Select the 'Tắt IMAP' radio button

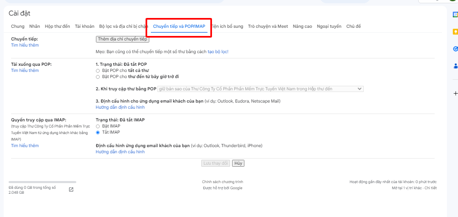(x=98, y=132)
